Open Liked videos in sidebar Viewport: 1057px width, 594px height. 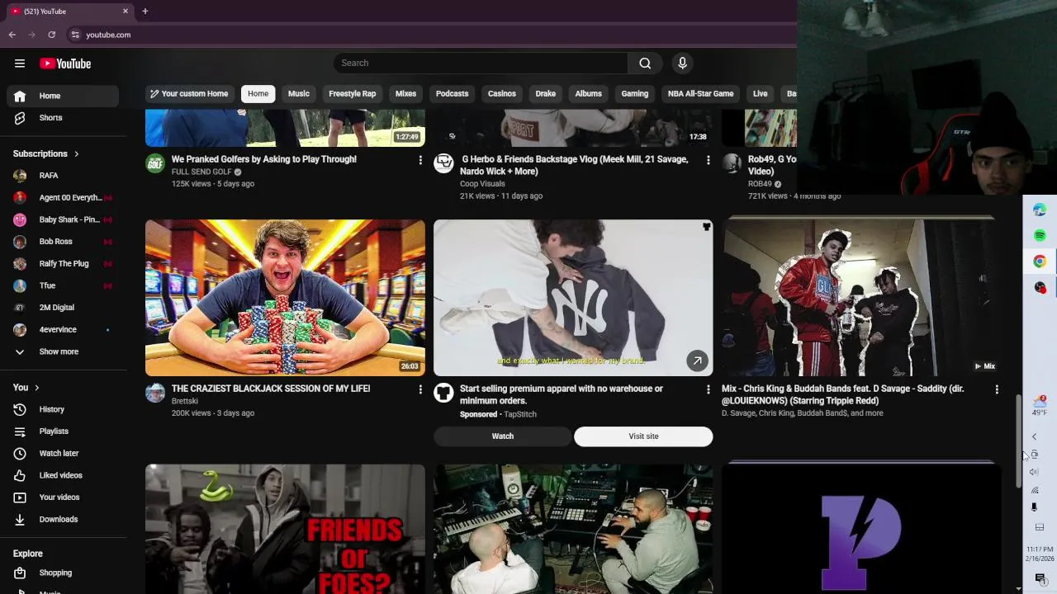[x=63, y=475]
